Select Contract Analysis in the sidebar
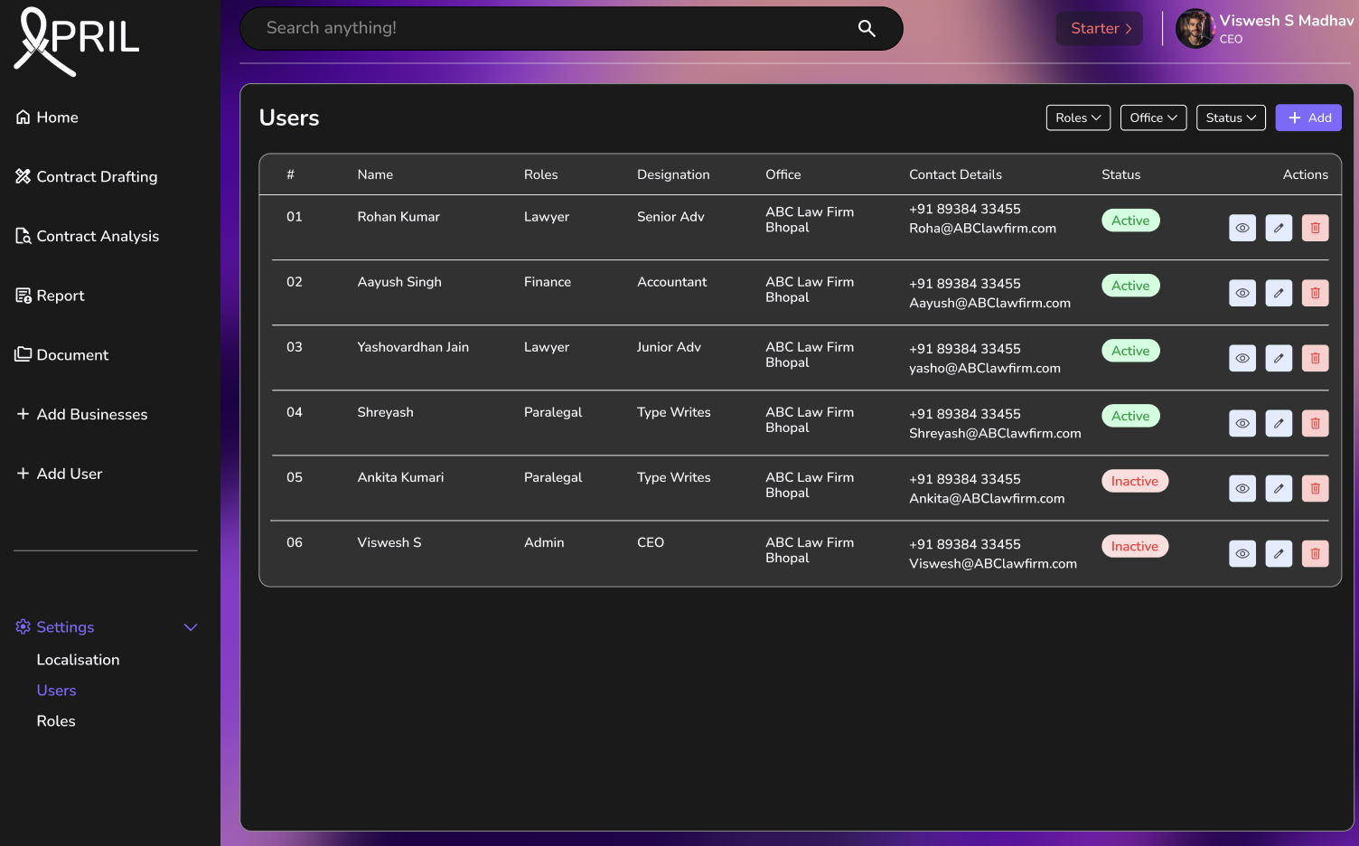Image resolution: width=1359 pixels, height=846 pixels. (23, 235)
